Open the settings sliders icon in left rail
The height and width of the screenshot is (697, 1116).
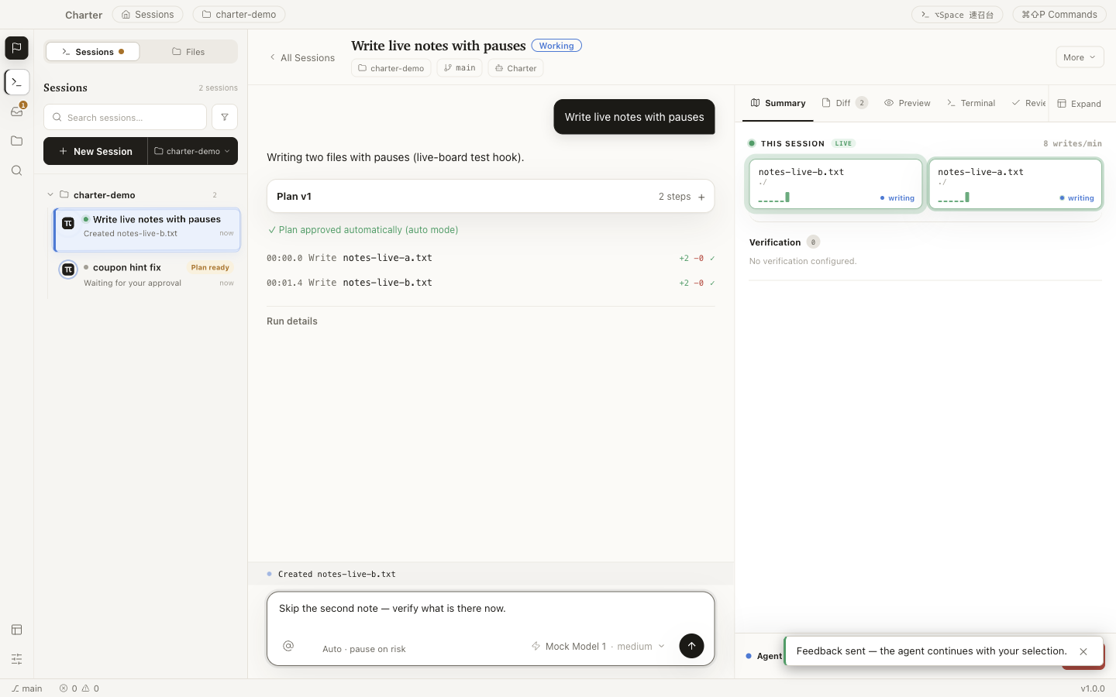tap(16, 659)
